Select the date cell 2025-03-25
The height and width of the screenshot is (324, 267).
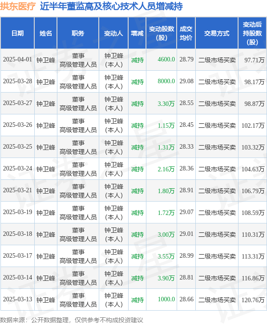tap(17, 147)
